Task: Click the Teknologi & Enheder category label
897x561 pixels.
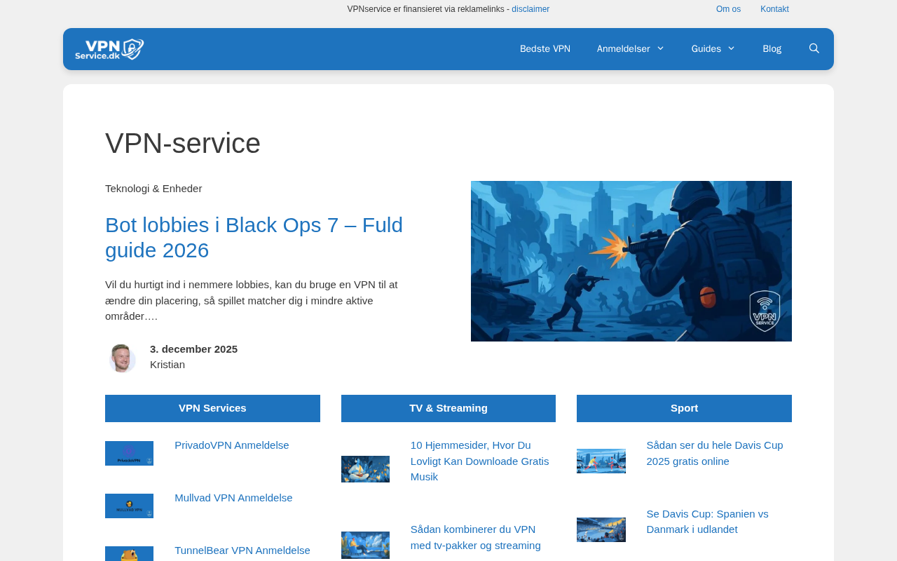Action: point(153,189)
